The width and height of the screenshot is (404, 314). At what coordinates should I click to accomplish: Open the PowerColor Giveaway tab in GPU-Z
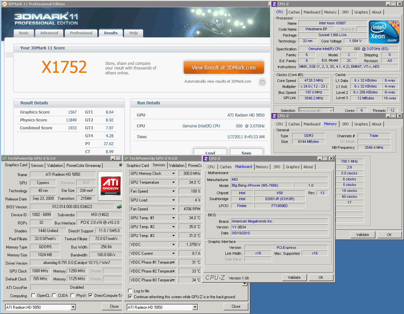click(84, 166)
